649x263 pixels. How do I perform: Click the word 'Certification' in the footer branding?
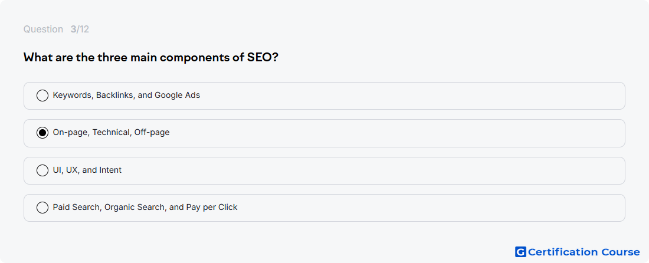pyautogui.click(x=563, y=252)
